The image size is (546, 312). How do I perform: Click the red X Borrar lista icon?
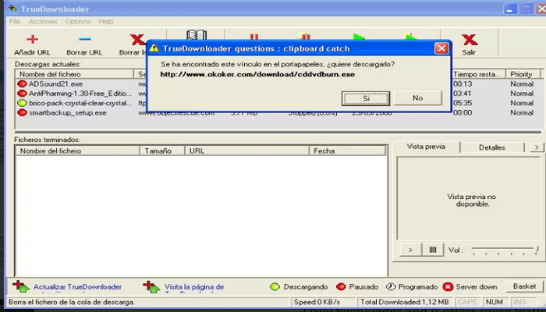tap(136, 39)
